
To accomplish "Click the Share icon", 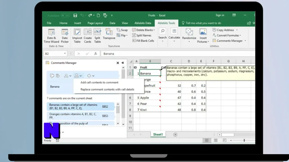I will pos(249,23).
